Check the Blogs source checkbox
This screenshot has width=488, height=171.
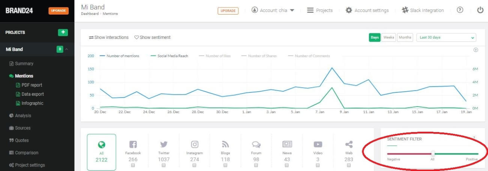pyautogui.click(x=225, y=165)
